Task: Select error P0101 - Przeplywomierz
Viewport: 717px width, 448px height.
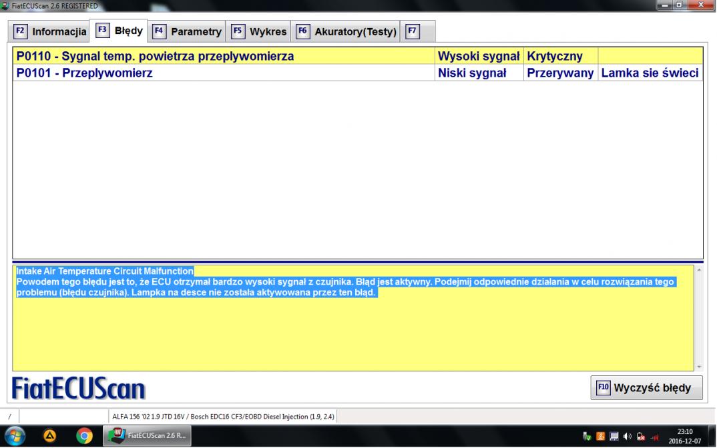Action: pyautogui.click(x=358, y=73)
